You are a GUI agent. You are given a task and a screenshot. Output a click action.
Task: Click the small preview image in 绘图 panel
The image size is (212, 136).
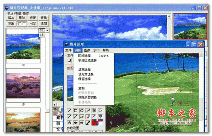point(70,88)
